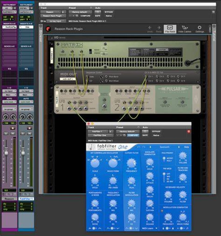Click Matrix pattern sequencer device
Viewport: 221px width, 236px height.
(x=127, y=55)
